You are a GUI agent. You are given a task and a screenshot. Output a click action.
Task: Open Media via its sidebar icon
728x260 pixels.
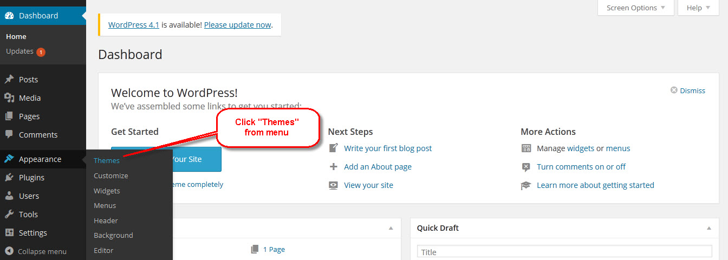click(x=9, y=98)
